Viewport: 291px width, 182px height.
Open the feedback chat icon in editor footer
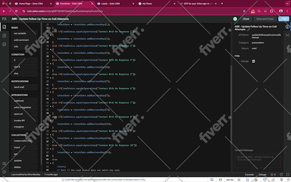pos(281,175)
